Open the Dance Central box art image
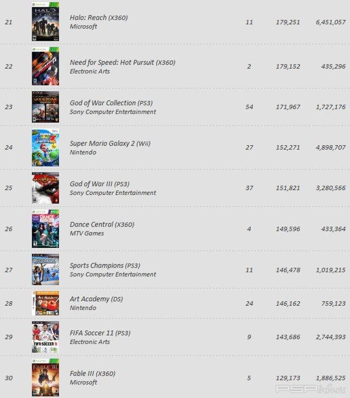Viewport: 350px width, 398px height. point(45,229)
